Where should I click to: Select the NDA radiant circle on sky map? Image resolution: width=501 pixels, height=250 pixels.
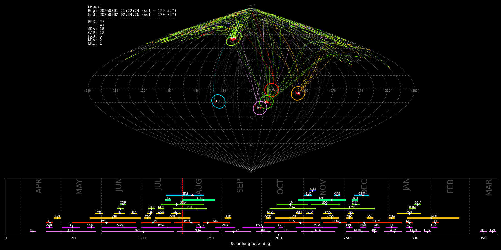pyautogui.click(x=272, y=90)
